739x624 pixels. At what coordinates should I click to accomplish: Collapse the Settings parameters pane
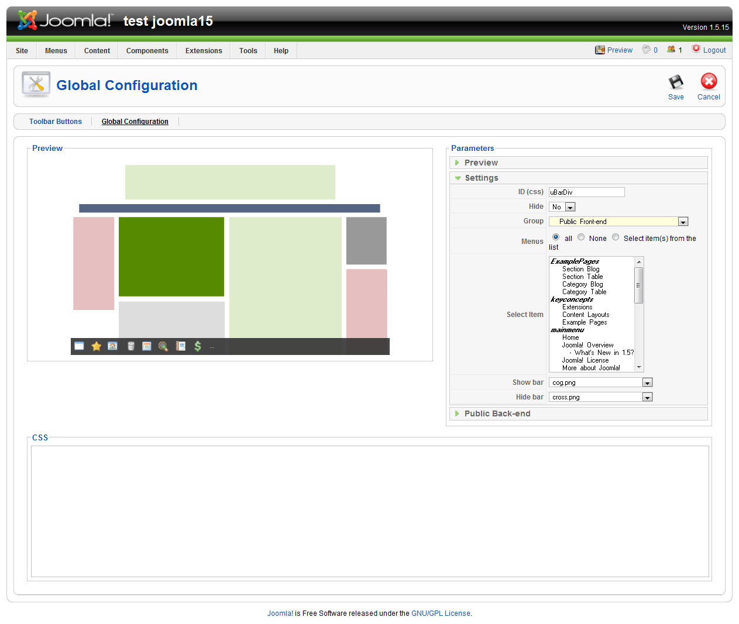[x=579, y=178]
